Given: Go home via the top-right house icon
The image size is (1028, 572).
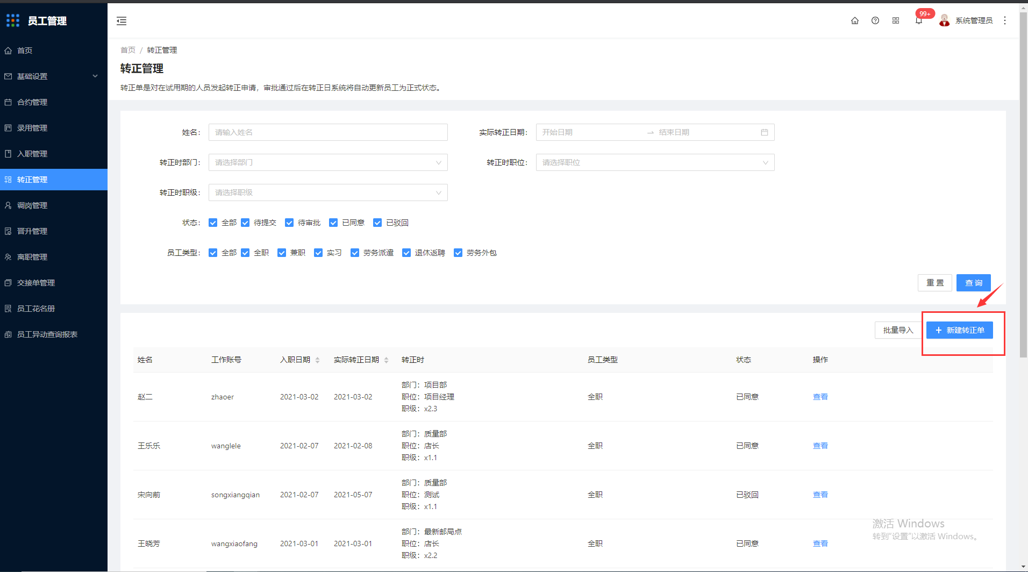Looking at the screenshot, I should pos(855,20).
